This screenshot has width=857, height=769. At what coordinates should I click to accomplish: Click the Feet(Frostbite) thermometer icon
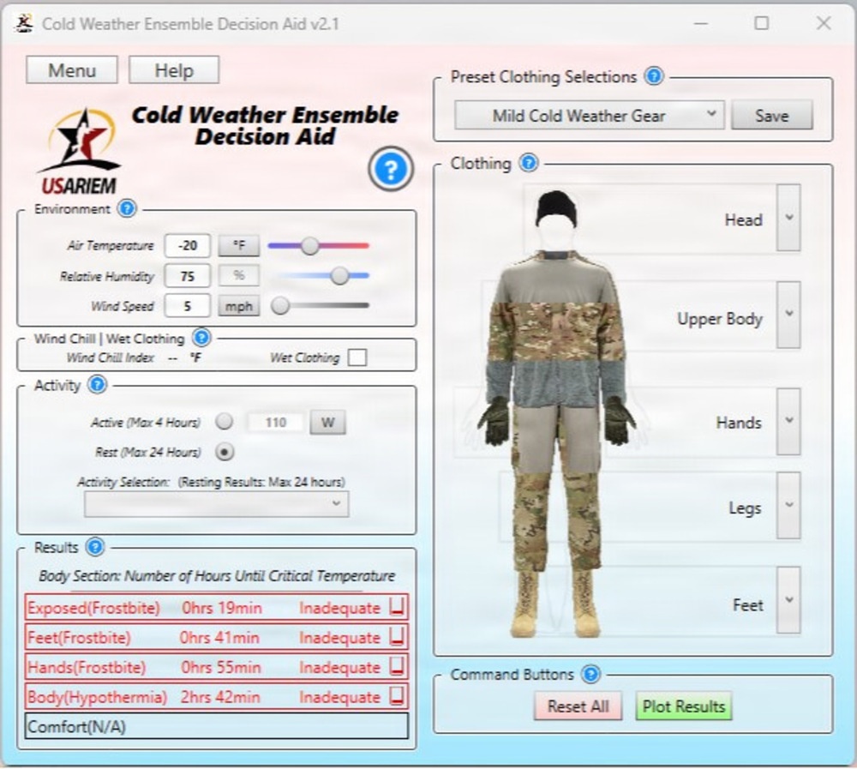click(x=397, y=637)
